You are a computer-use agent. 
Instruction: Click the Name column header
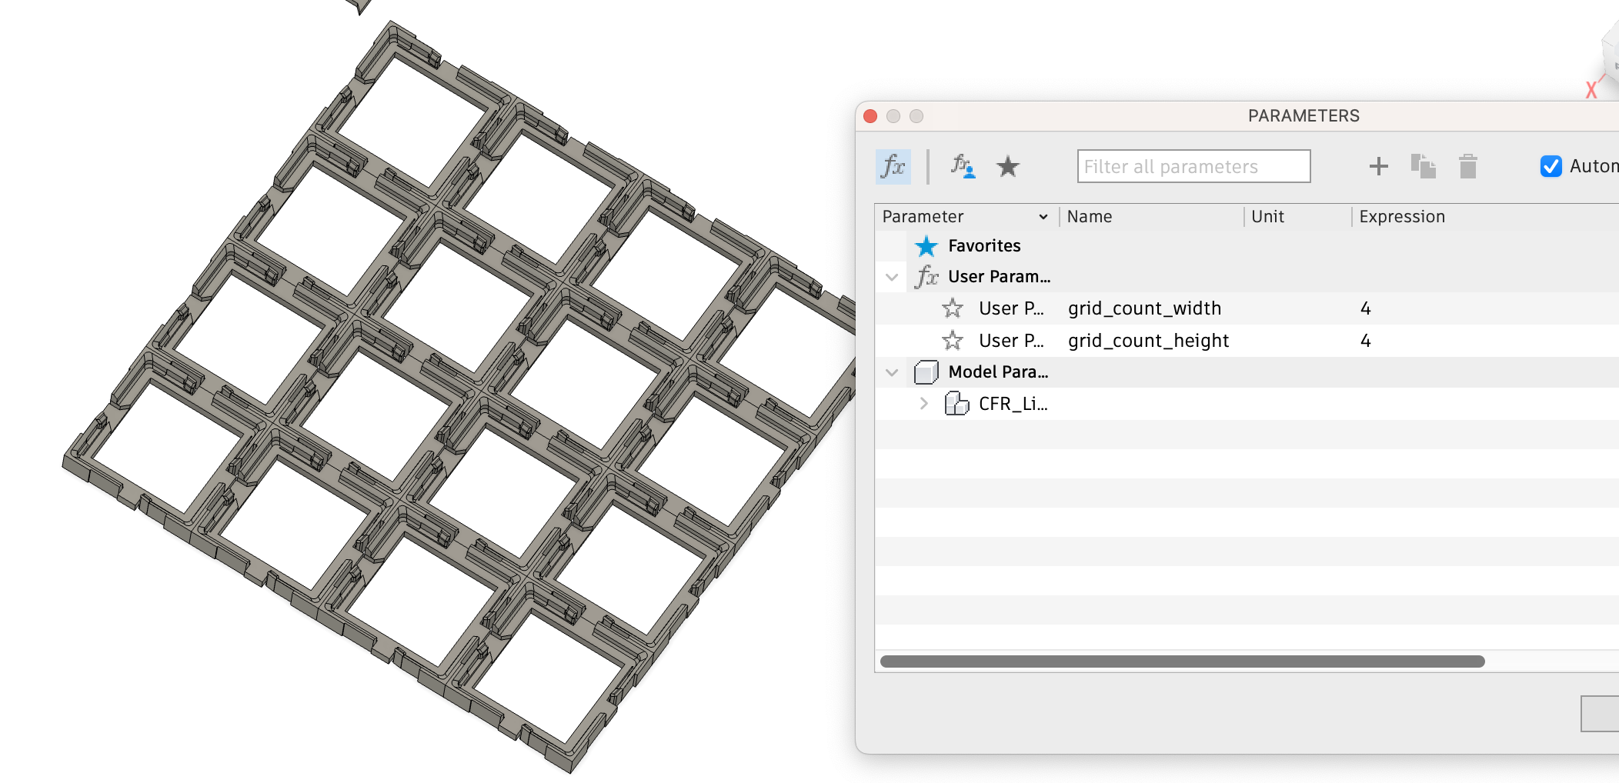[1089, 217]
